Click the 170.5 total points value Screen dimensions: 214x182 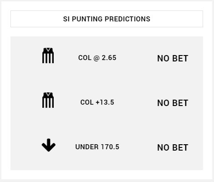click(110, 147)
